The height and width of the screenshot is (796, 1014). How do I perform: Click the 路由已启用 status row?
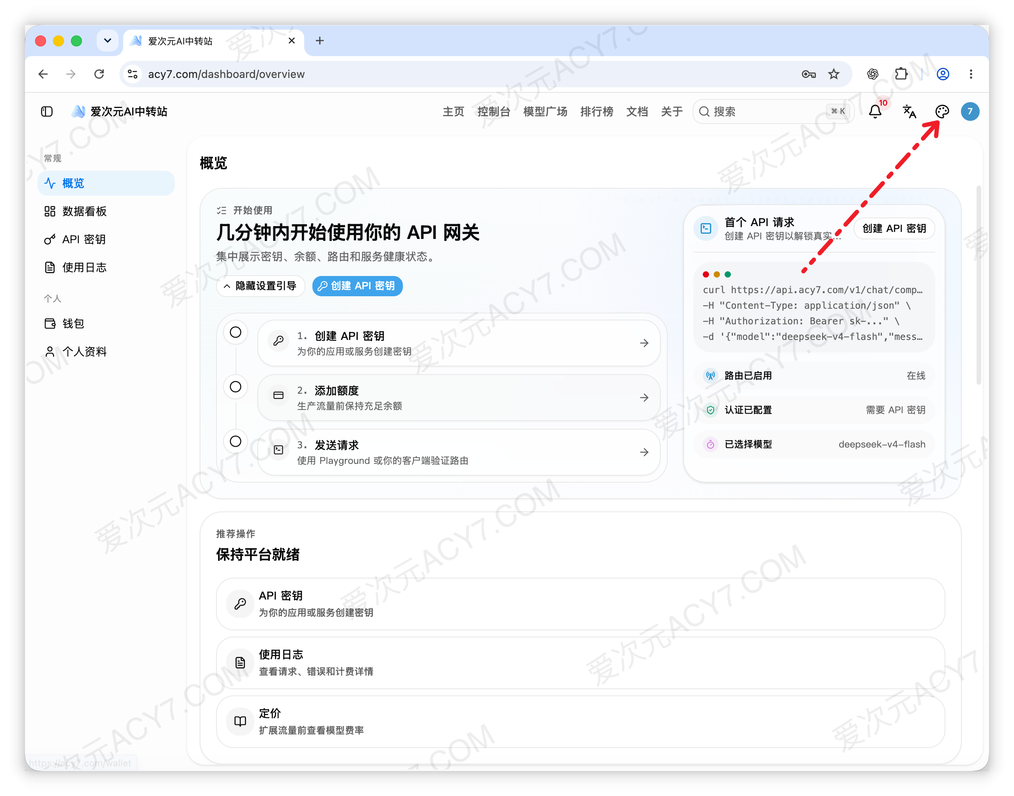coord(814,376)
